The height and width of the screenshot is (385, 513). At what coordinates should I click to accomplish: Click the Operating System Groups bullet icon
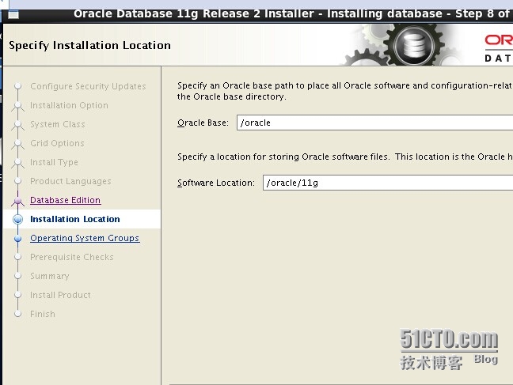(x=18, y=238)
